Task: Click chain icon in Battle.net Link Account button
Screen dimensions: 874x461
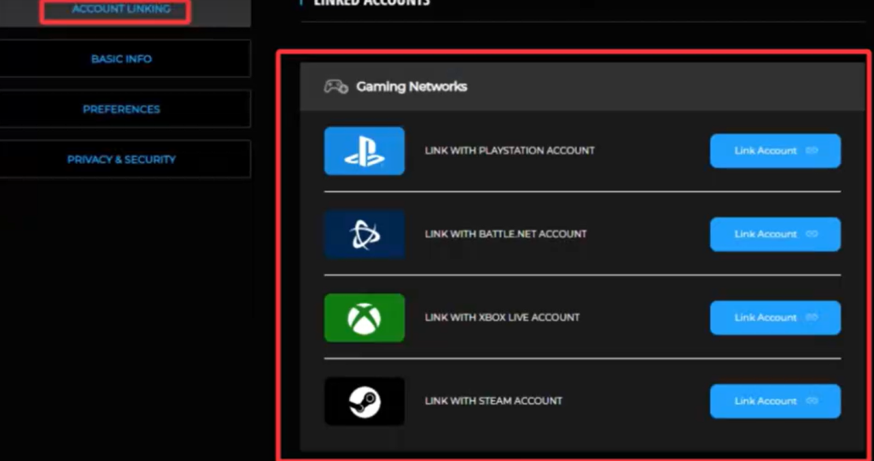Action: coord(812,234)
